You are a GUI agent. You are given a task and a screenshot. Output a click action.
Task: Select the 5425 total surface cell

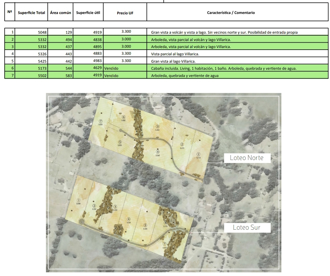coord(31,61)
